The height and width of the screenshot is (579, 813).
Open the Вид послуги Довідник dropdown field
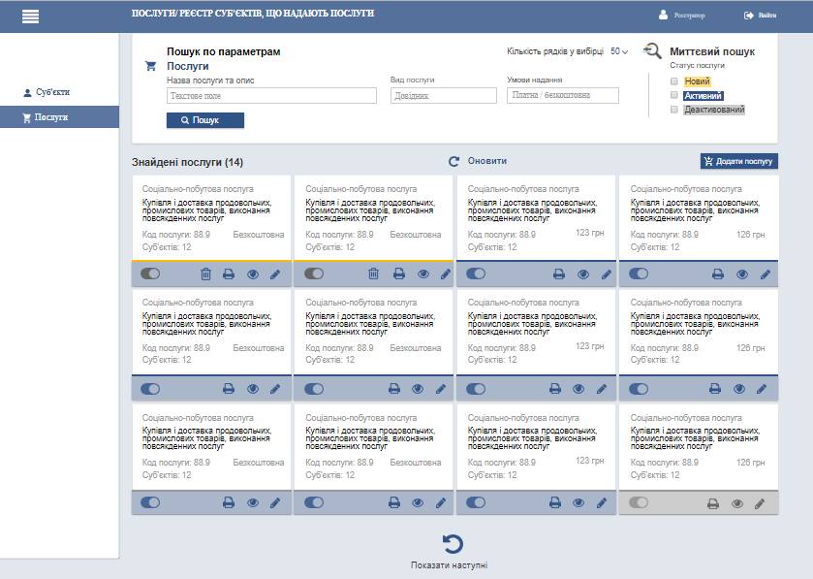tap(443, 96)
